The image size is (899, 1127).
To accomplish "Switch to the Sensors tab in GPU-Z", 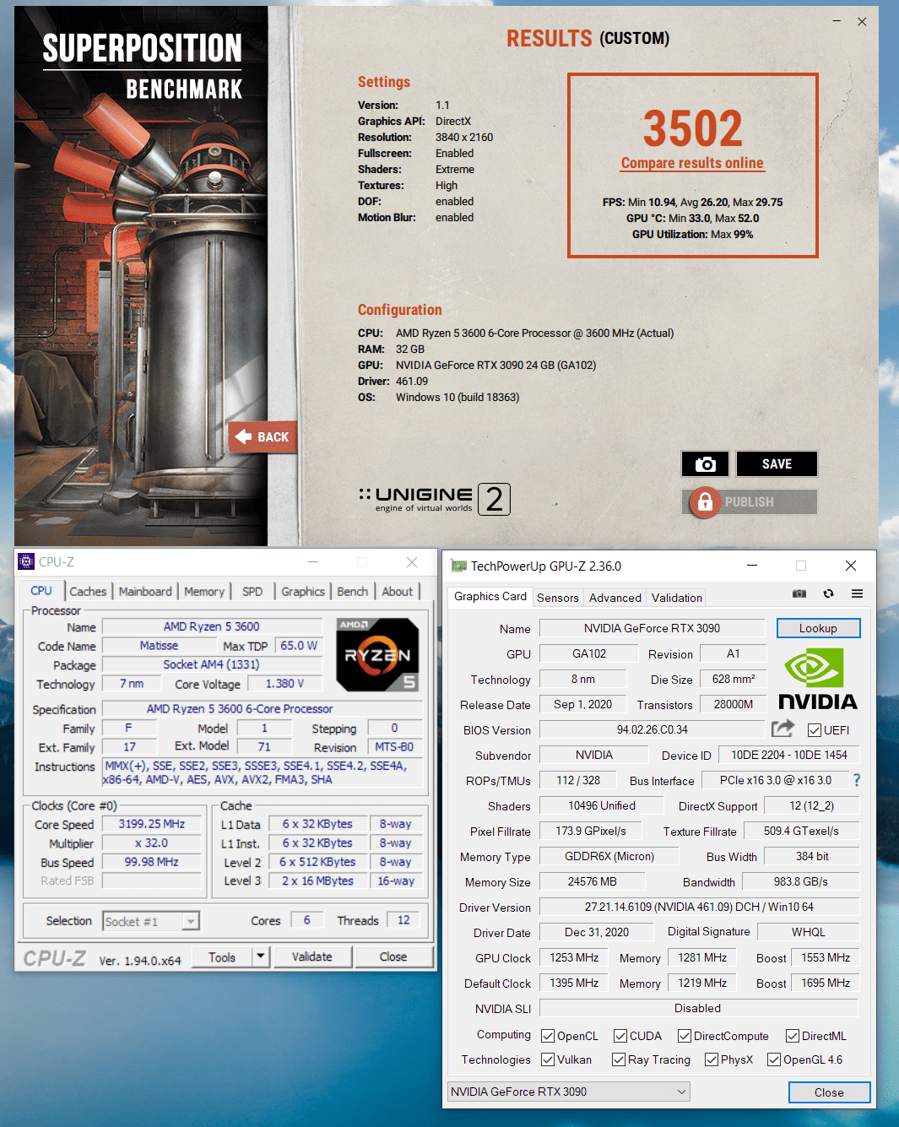I will 558,598.
